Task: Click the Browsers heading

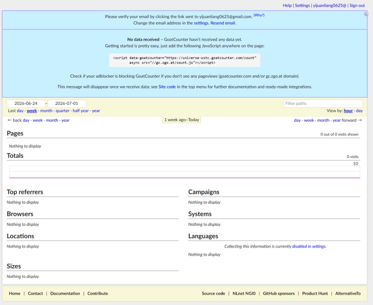Action: (20, 214)
